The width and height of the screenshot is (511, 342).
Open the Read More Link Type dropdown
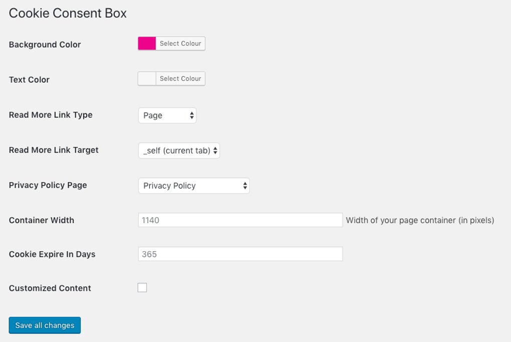[167, 115]
